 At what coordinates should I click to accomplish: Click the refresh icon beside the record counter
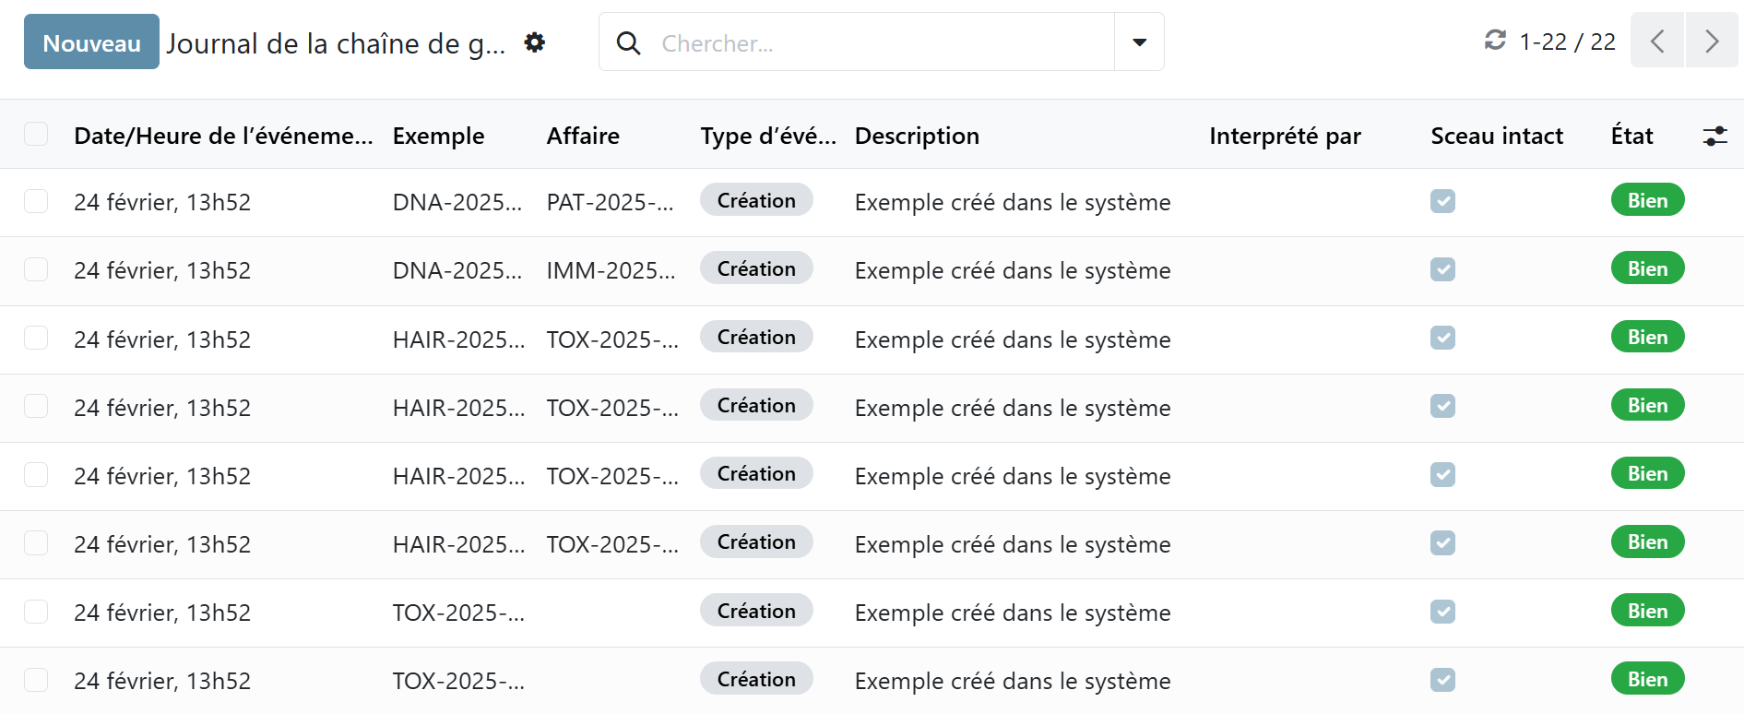[x=1495, y=41]
